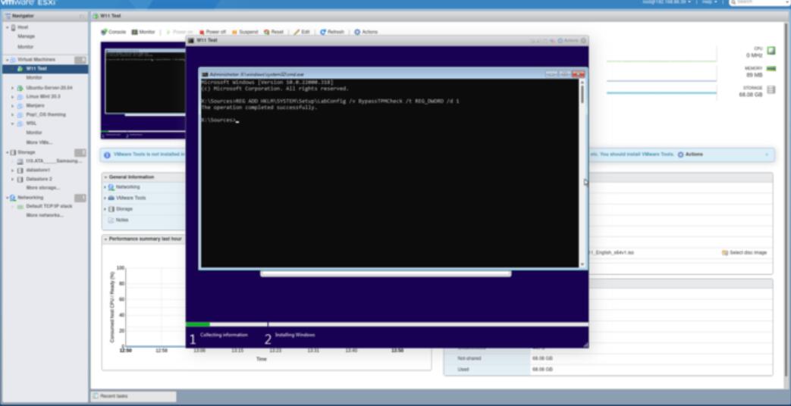The image size is (791, 406).
Task: Select datastore1 in Storage tree
Action: point(38,170)
